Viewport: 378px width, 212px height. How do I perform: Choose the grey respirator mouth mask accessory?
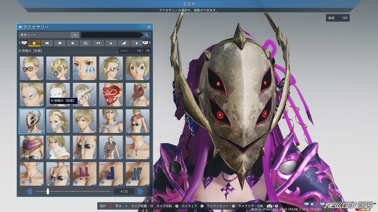(58, 121)
